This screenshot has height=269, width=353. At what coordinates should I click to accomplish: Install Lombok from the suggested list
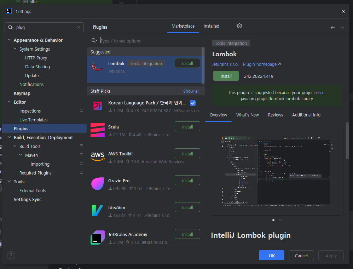point(187,63)
